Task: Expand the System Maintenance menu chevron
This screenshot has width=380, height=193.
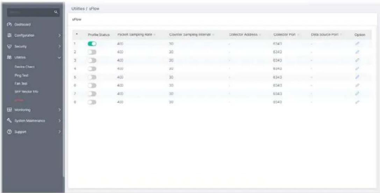Action: (59, 121)
